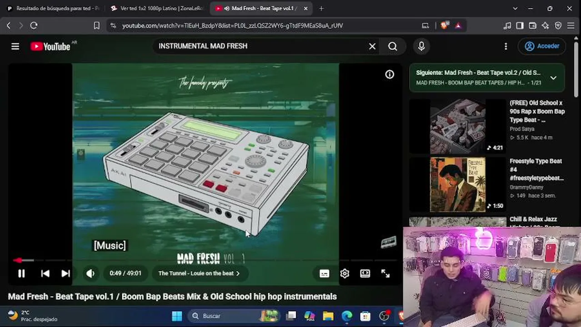Select 'Mad Fresh - Beat Tape vol.1' tab
The height and width of the screenshot is (327, 581).
257,8
